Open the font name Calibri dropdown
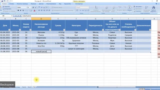 (x=26, y=7)
